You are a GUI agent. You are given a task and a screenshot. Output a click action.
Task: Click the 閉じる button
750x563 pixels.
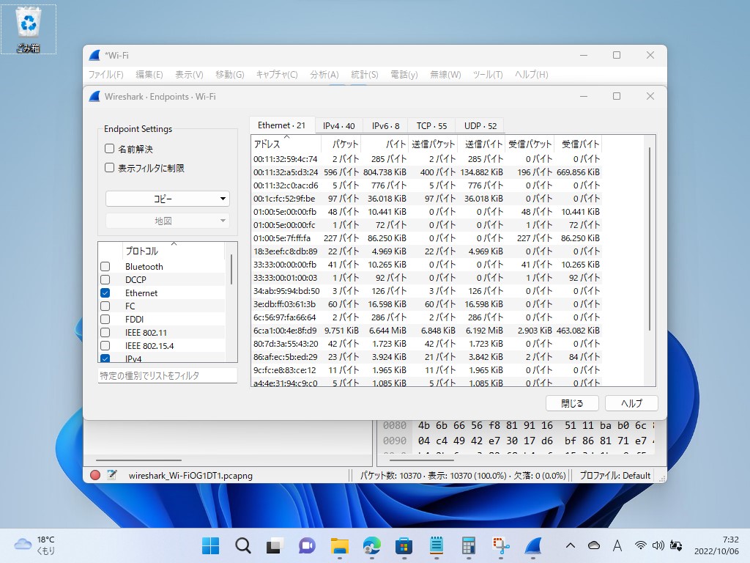tap(572, 403)
